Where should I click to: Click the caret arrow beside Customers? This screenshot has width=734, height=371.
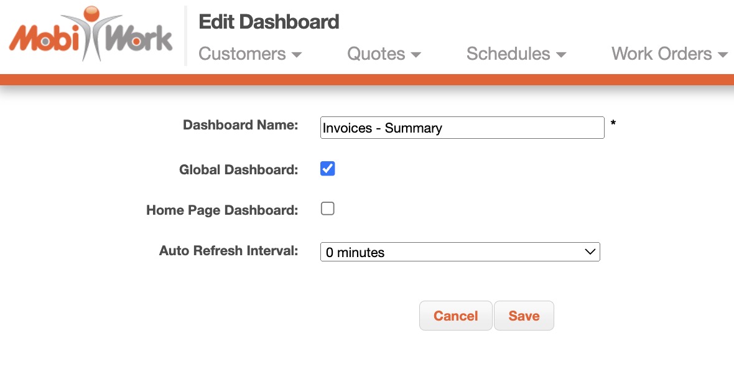pyautogui.click(x=297, y=55)
